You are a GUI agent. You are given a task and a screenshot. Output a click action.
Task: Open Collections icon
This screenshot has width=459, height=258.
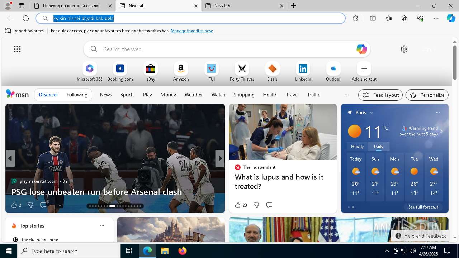[404, 18]
